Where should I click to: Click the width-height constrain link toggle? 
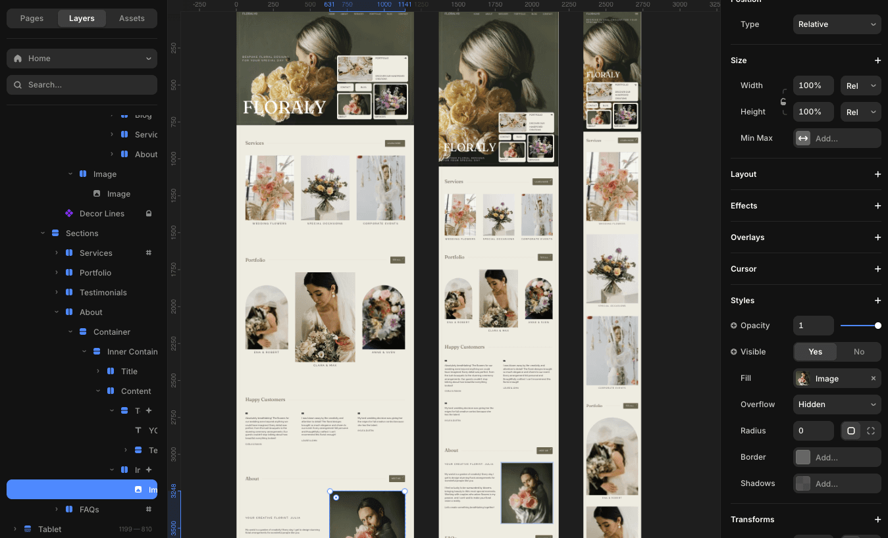[x=783, y=99]
